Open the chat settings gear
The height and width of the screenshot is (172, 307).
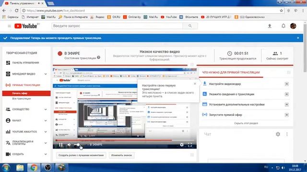pos(278,134)
